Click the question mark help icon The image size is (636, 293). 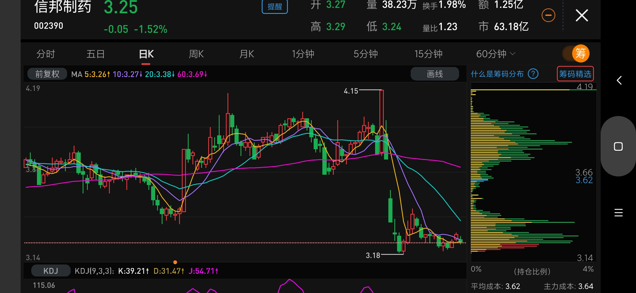(533, 74)
